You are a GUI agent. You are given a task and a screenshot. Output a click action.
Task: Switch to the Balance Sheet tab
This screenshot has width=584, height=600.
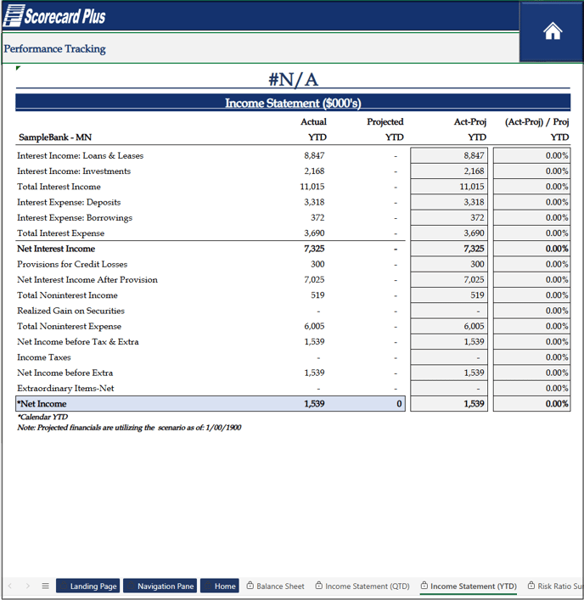click(276, 586)
